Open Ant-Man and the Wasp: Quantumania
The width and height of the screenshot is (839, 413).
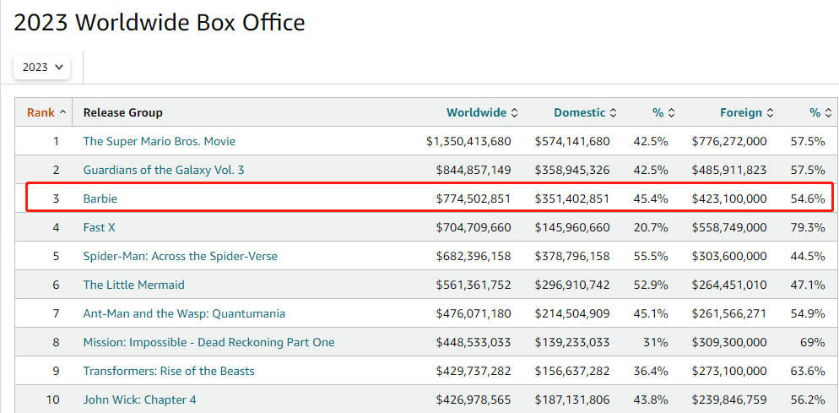pyautogui.click(x=184, y=313)
